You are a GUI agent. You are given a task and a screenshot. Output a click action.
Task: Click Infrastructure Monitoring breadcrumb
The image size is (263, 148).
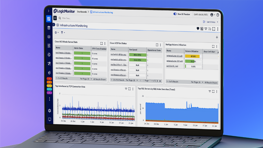101,12
